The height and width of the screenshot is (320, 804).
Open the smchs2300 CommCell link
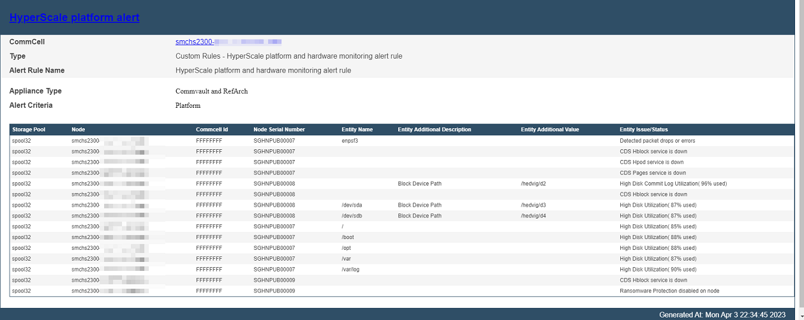click(228, 42)
